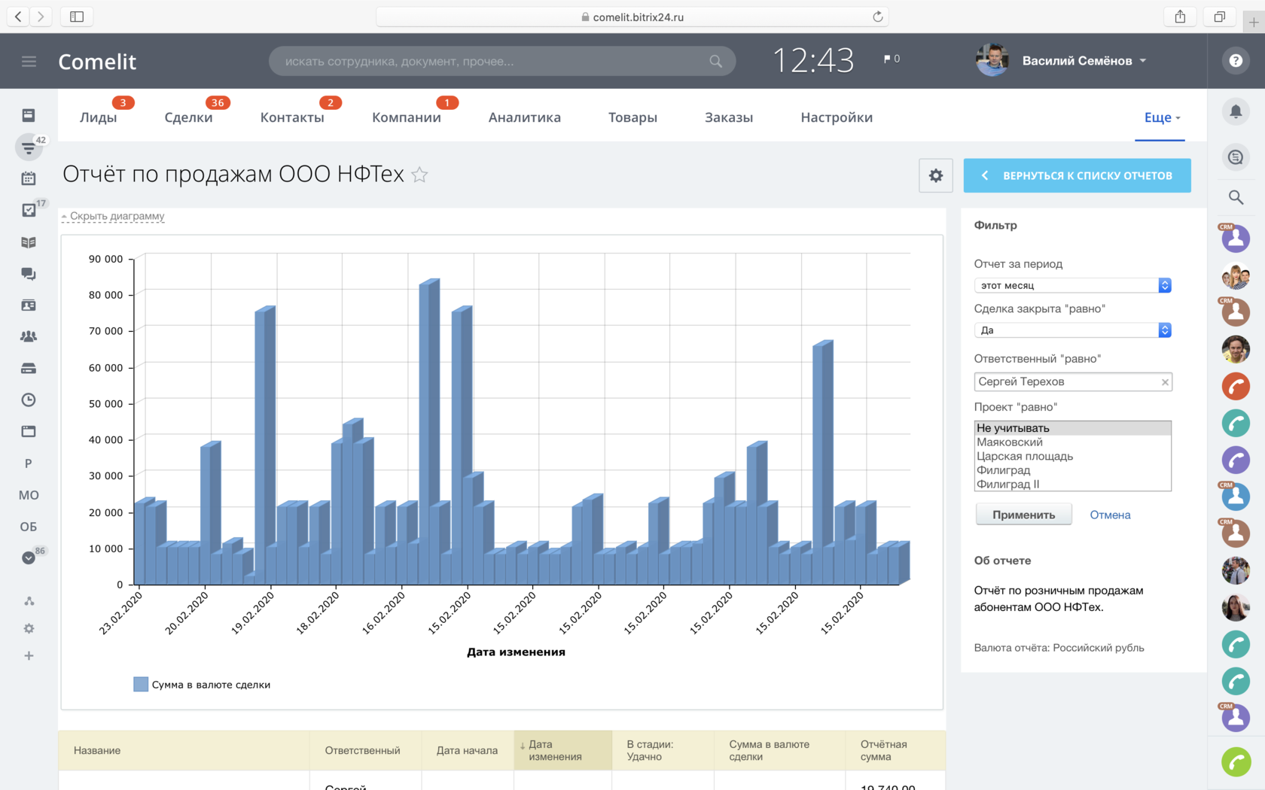Hide the diagram via Скрыть диаграмму
The image size is (1265, 790).
pos(117,216)
